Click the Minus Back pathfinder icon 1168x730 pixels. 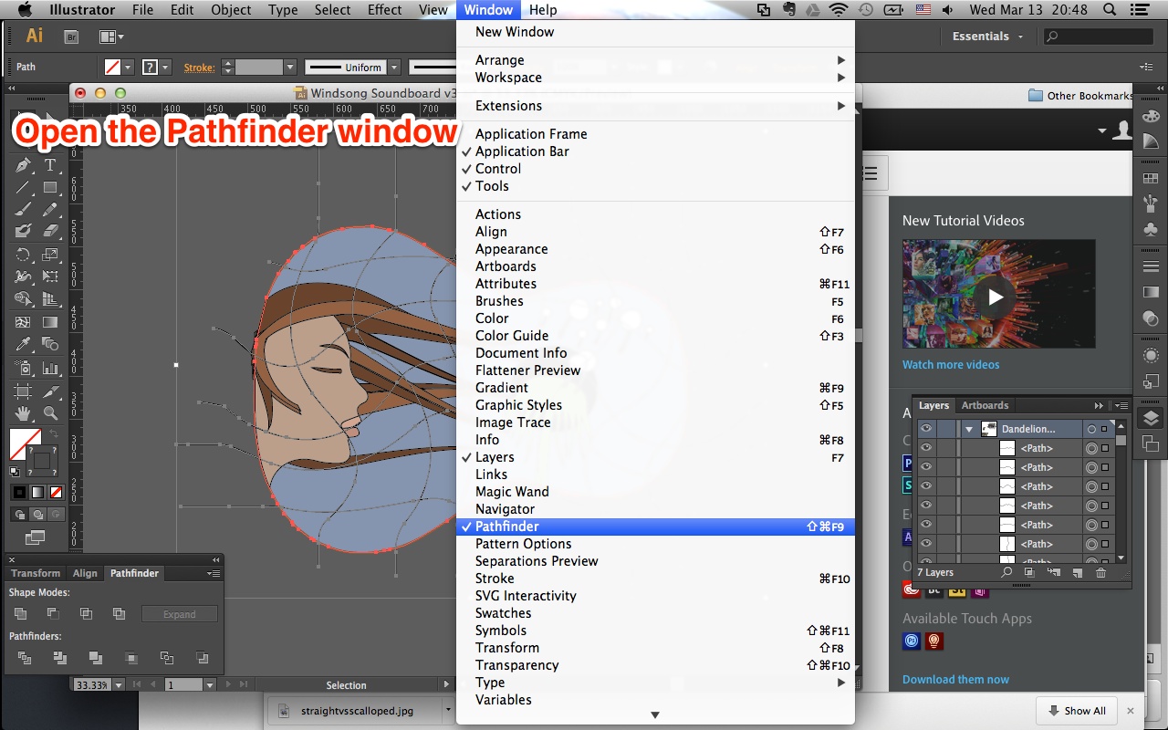[x=202, y=657]
